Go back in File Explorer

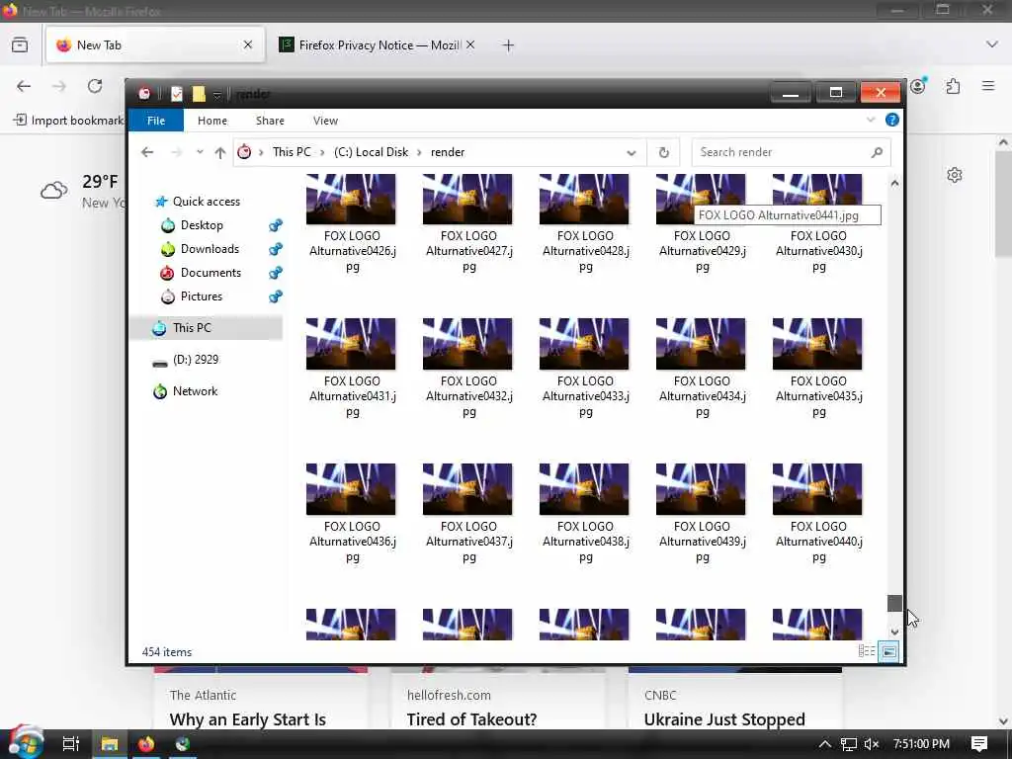pos(147,152)
